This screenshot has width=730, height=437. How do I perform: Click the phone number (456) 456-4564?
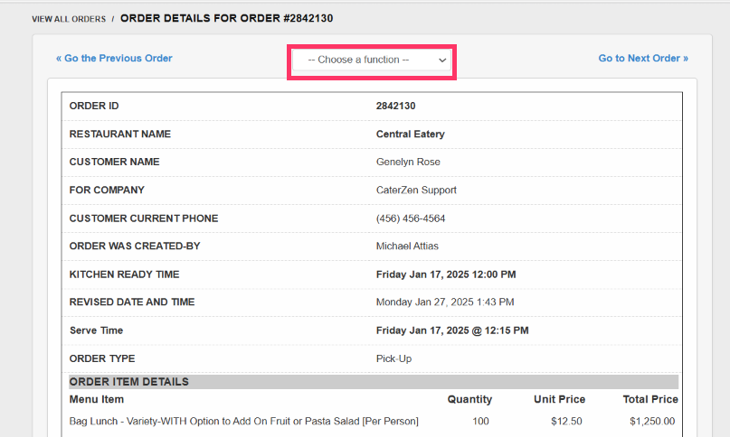411,218
